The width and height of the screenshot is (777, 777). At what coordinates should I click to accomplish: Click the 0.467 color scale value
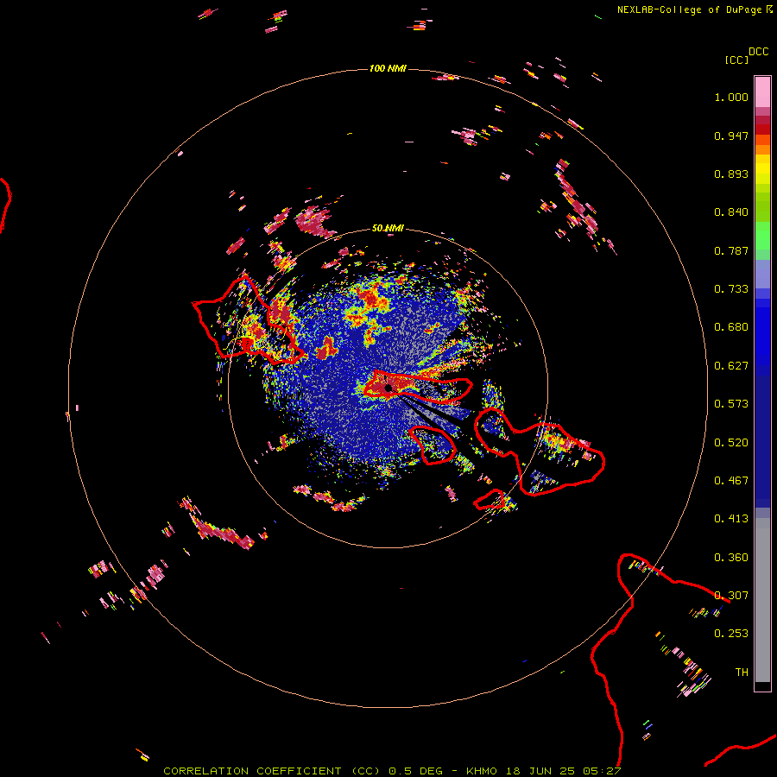pos(731,481)
